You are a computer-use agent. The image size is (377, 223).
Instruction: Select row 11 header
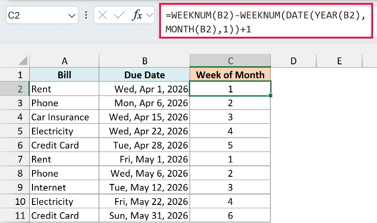point(15,215)
